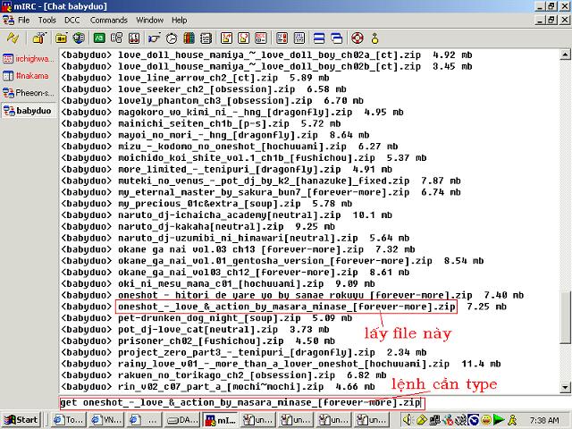572x429 pixels.
Task: Click the pointing hand Finger icon
Action: tap(155, 38)
